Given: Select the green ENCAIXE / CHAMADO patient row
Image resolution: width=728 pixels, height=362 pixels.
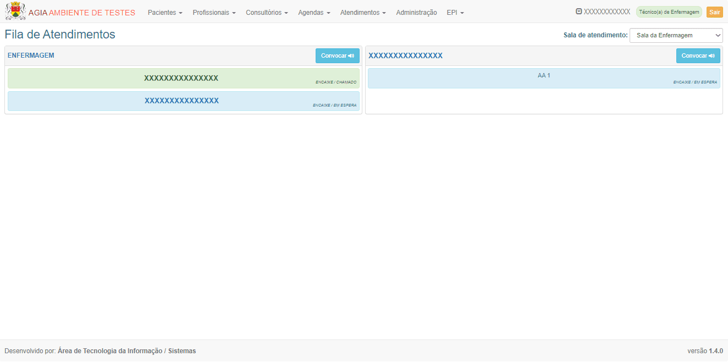Looking at the screenshot, I should [184, 78].
